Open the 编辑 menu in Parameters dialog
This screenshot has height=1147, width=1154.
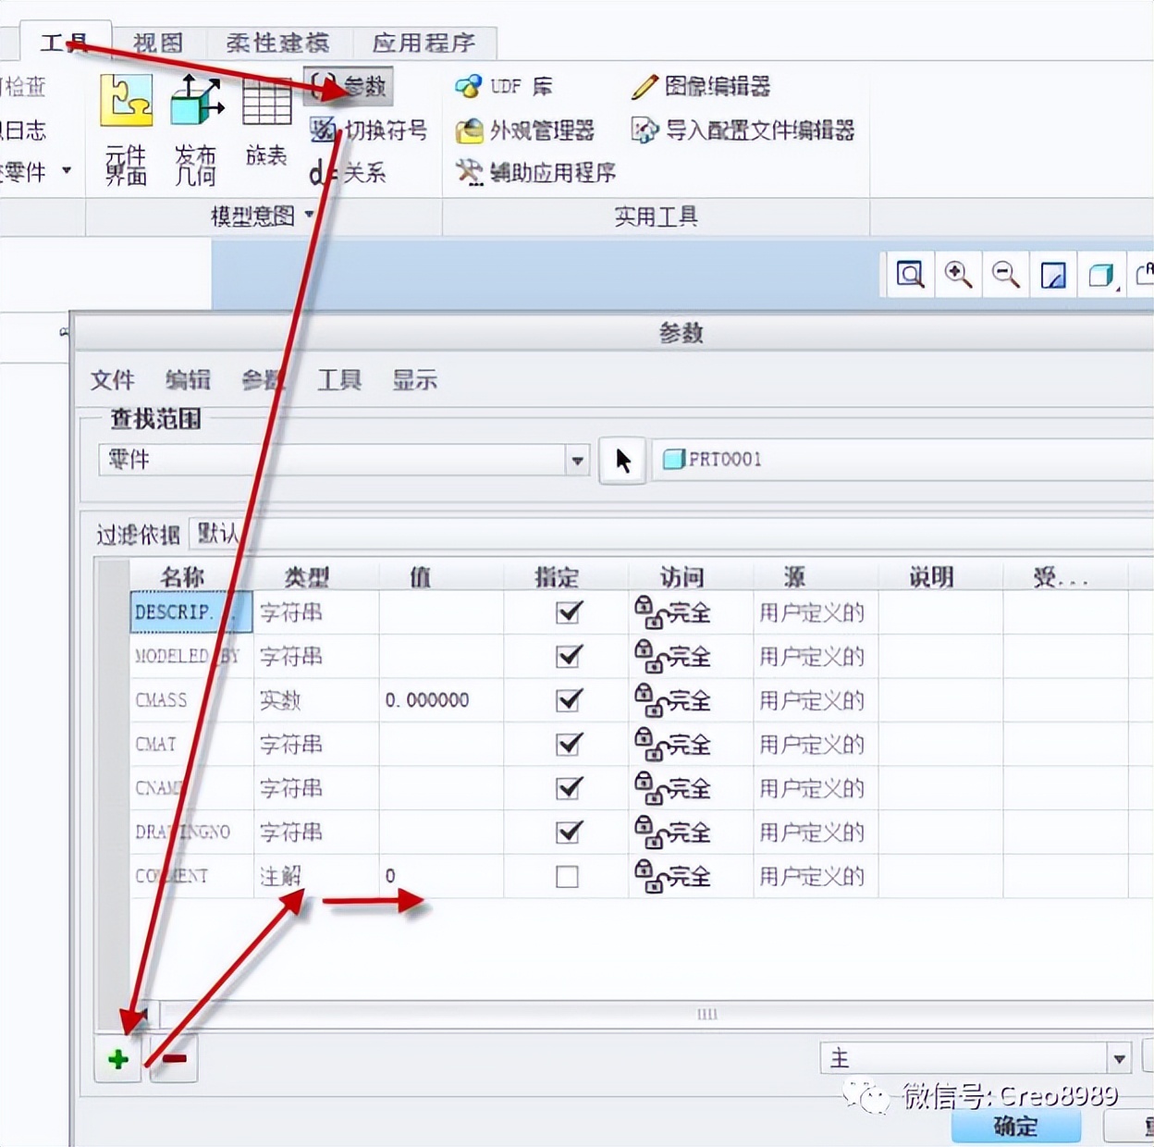[x=188, y=380]
